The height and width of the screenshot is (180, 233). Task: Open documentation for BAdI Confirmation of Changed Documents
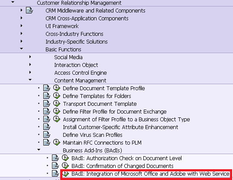(55, 166)
